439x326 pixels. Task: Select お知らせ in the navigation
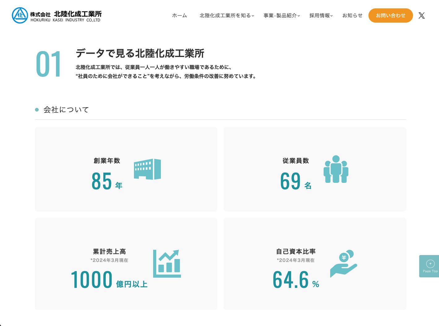point(352,15)
